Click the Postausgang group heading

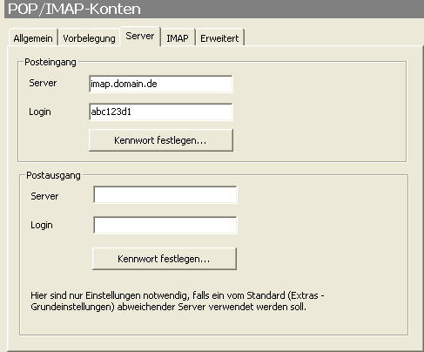tap(53, 175)
